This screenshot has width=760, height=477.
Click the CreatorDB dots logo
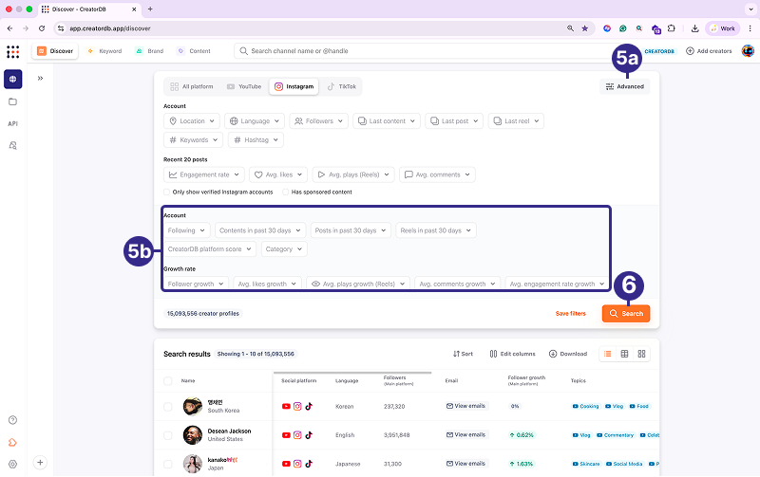pyautogui.click(x=13, y=51)
